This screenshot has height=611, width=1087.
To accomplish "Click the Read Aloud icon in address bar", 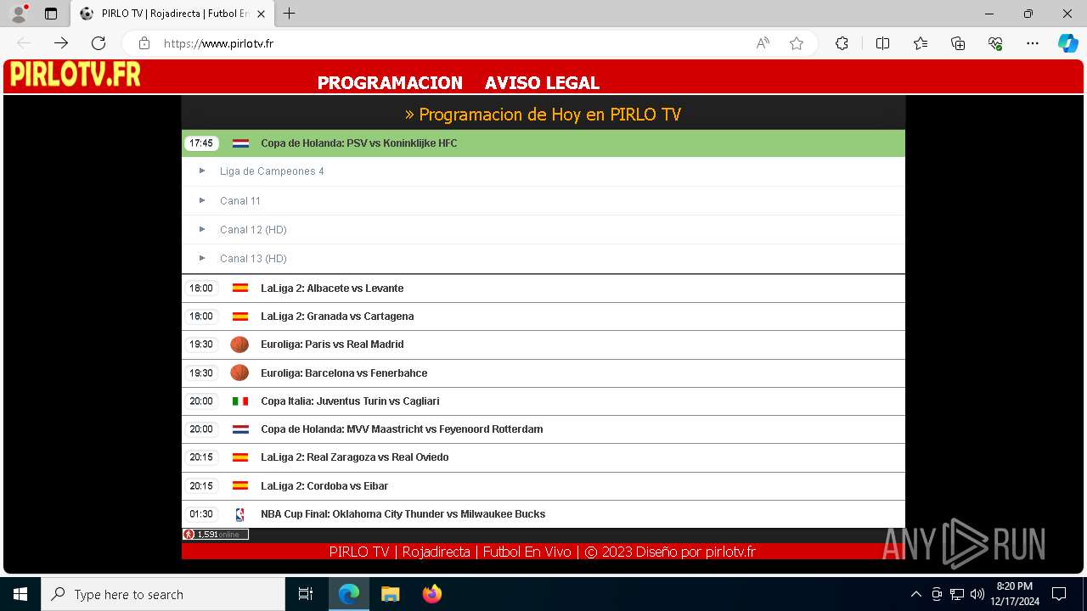I will tap(763, 43).
